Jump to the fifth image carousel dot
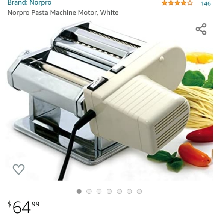The height and width of the screenshot is (217, 218). pyautogui.click(x=119, y=191)
